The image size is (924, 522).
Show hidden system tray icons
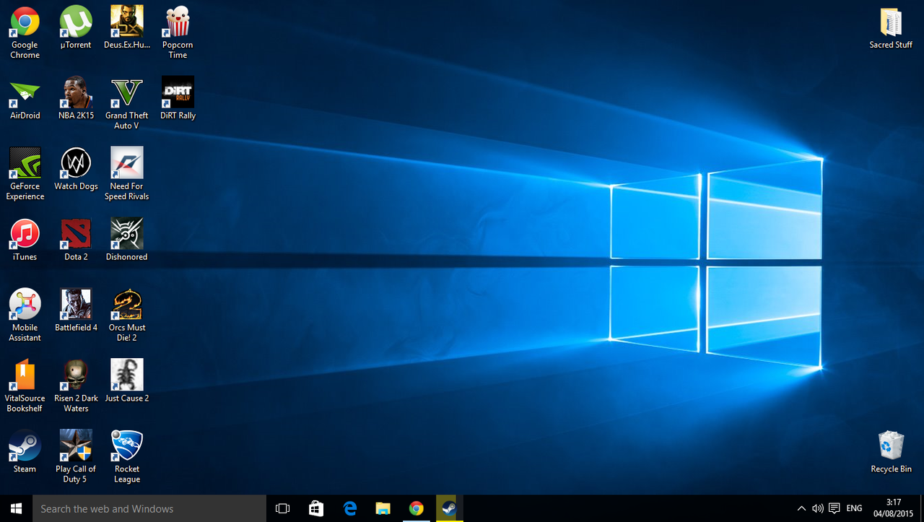[x=801, y=508]
